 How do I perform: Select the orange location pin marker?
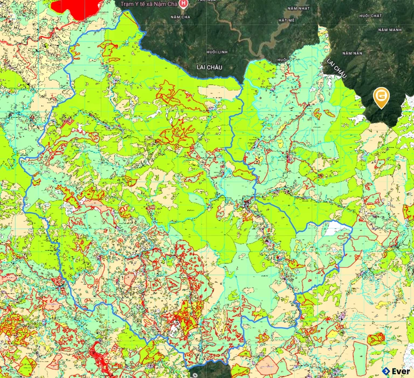tap(382, 97)
